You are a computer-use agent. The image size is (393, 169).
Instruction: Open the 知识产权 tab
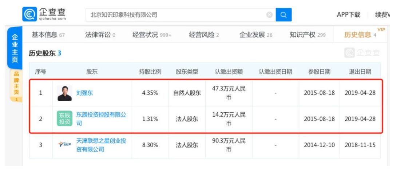[307, 35]
